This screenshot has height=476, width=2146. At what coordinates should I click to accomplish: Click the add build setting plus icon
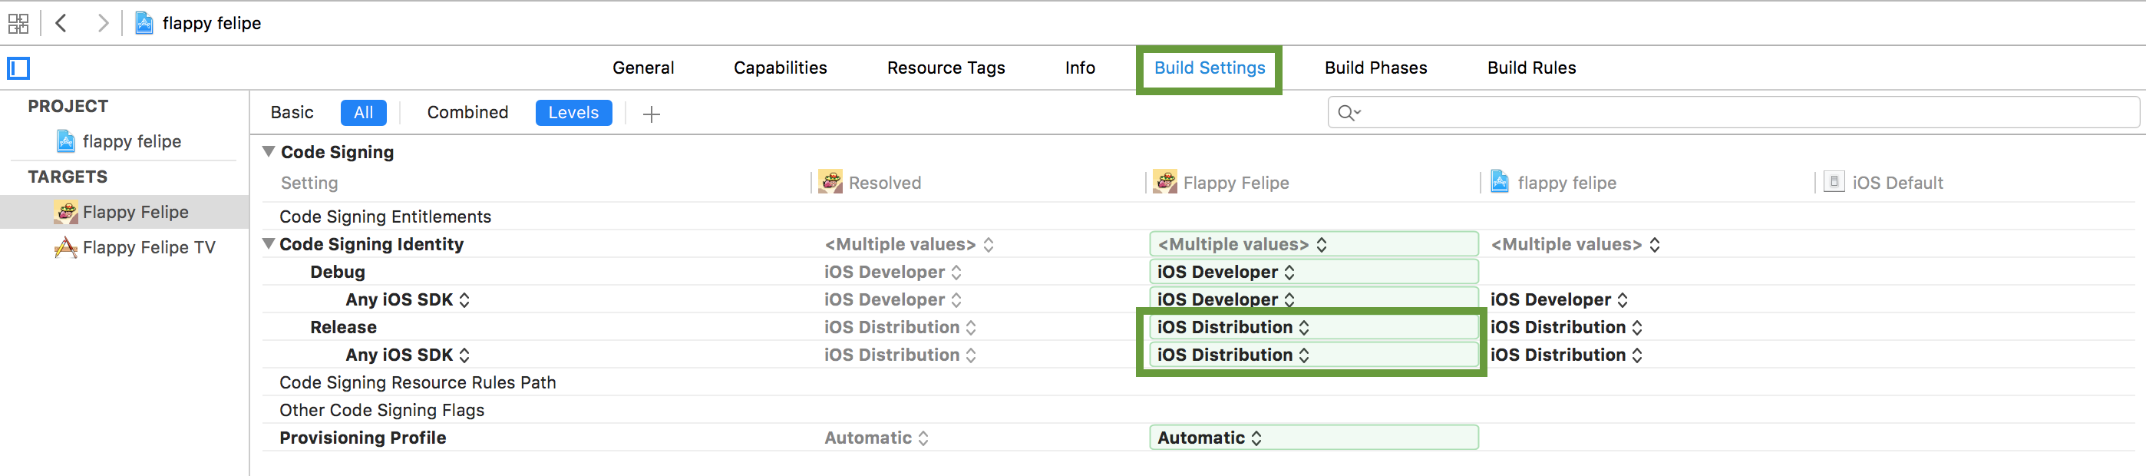(651, 114)
